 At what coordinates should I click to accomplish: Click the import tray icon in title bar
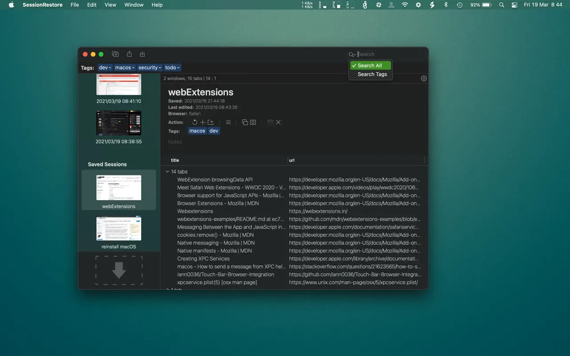pyautogui.click(x=142, y=54)
